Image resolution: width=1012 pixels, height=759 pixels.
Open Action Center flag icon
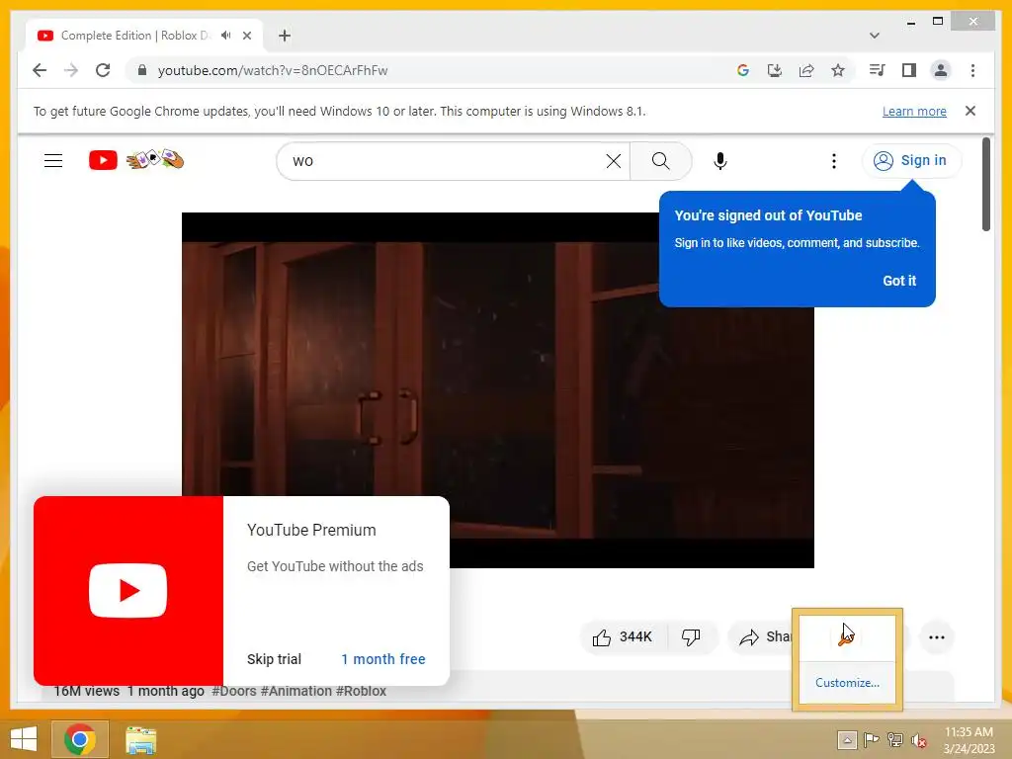coord(871,739)
